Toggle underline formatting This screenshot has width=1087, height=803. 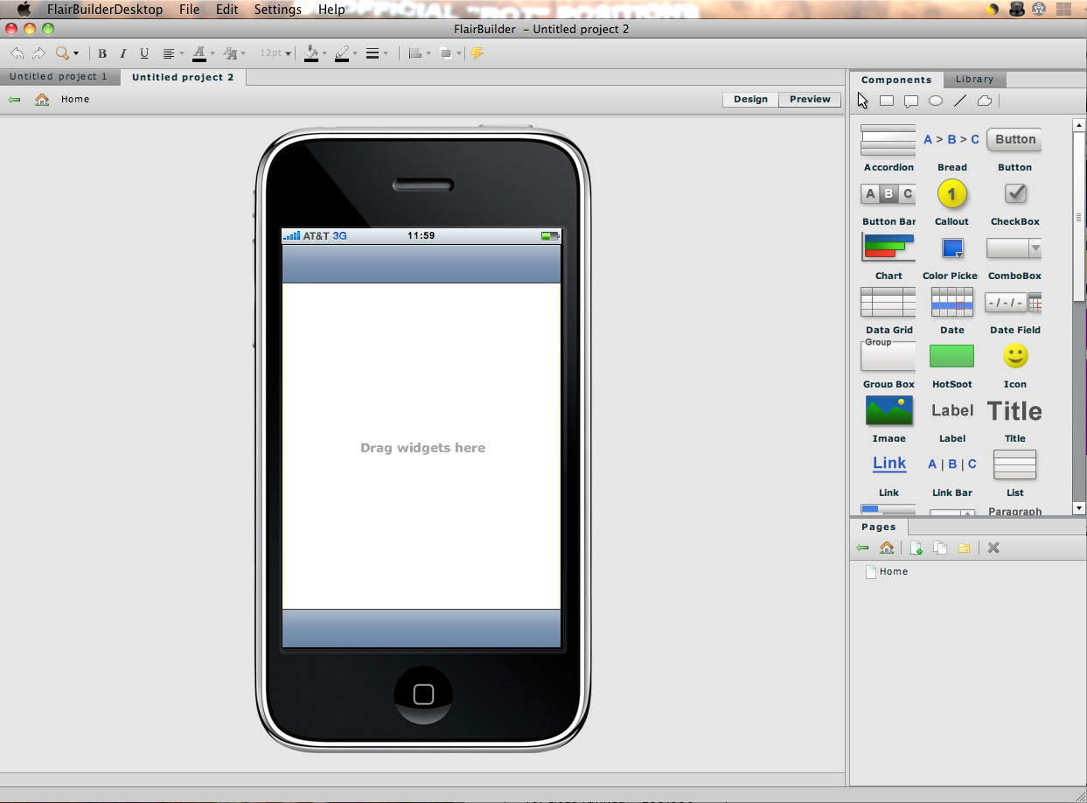144,53
